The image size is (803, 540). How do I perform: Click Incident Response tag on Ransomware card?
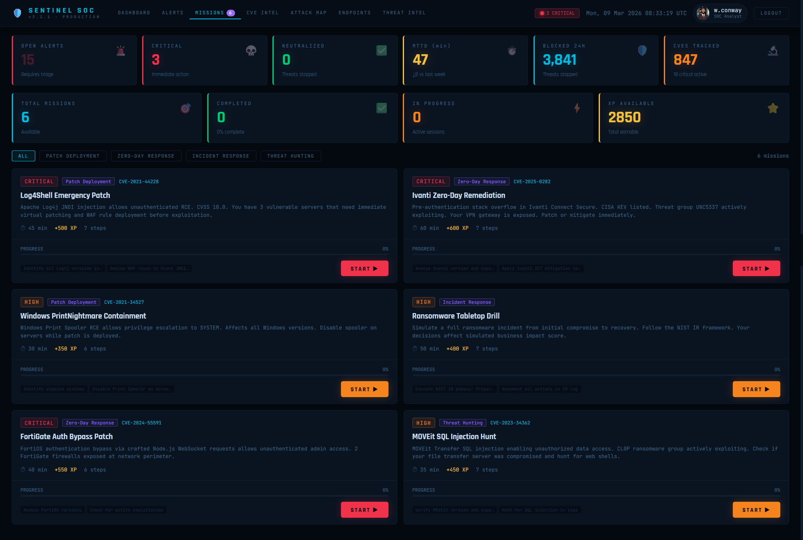[x=467, y=302]
